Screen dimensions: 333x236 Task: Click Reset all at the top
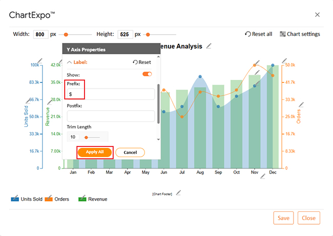(259, 34)
